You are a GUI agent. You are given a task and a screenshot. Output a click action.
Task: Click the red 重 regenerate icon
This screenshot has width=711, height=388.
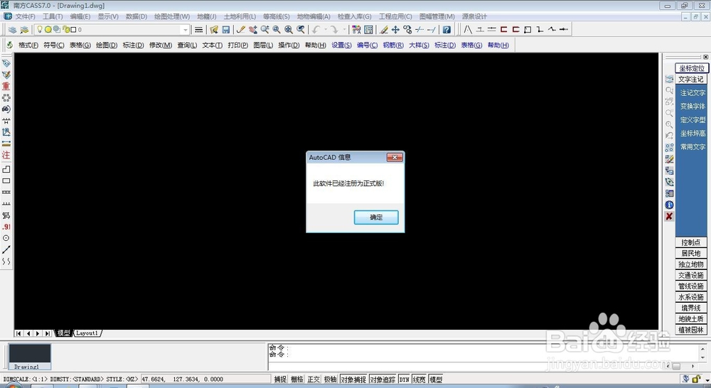point(6,86)
